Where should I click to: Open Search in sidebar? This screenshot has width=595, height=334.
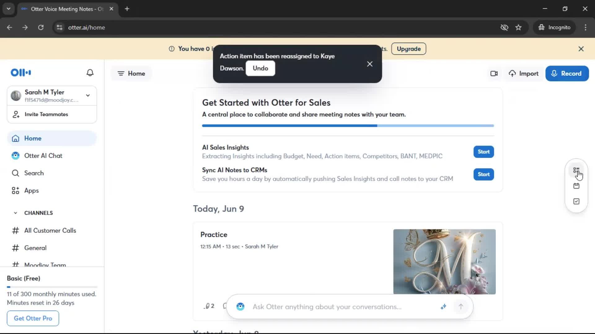[x=52, y=173]
